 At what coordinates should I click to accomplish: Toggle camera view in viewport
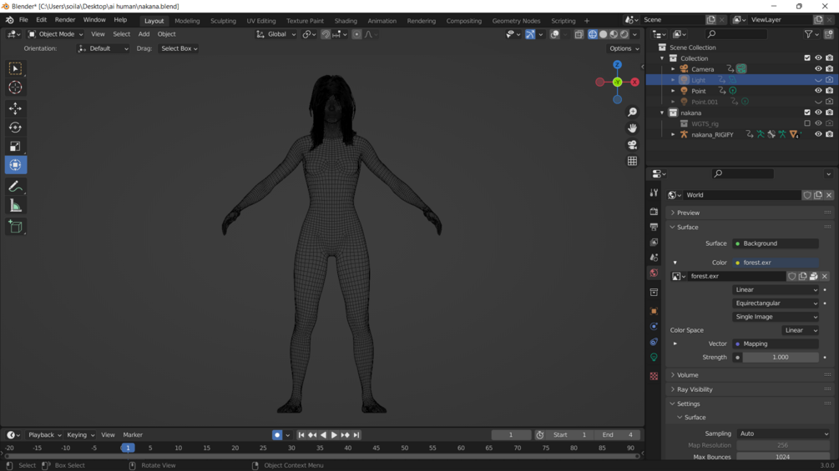coord(632,144)
